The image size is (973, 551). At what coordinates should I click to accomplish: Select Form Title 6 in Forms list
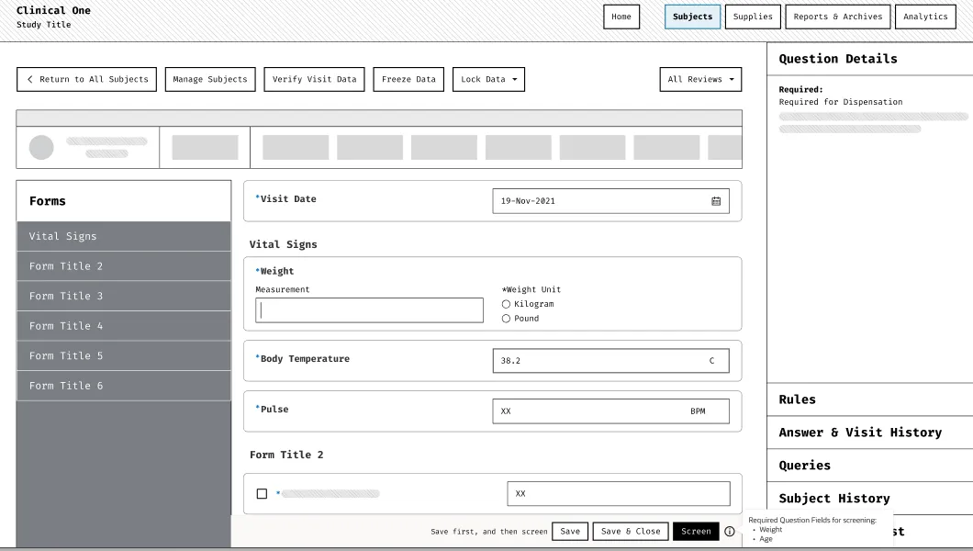coord(124,386)
